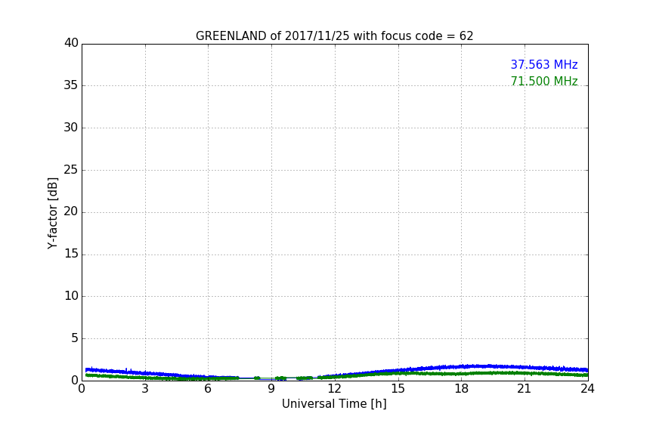Click the x-axis tick label 9
This screenshot has width=653, height=435.
pyautogui.click(x=271, y=389)
